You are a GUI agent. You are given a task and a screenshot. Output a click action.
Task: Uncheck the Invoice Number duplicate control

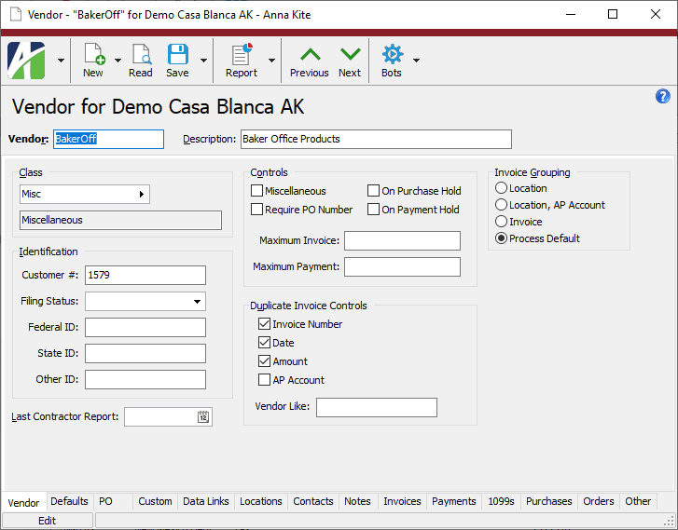coord(265,324)
